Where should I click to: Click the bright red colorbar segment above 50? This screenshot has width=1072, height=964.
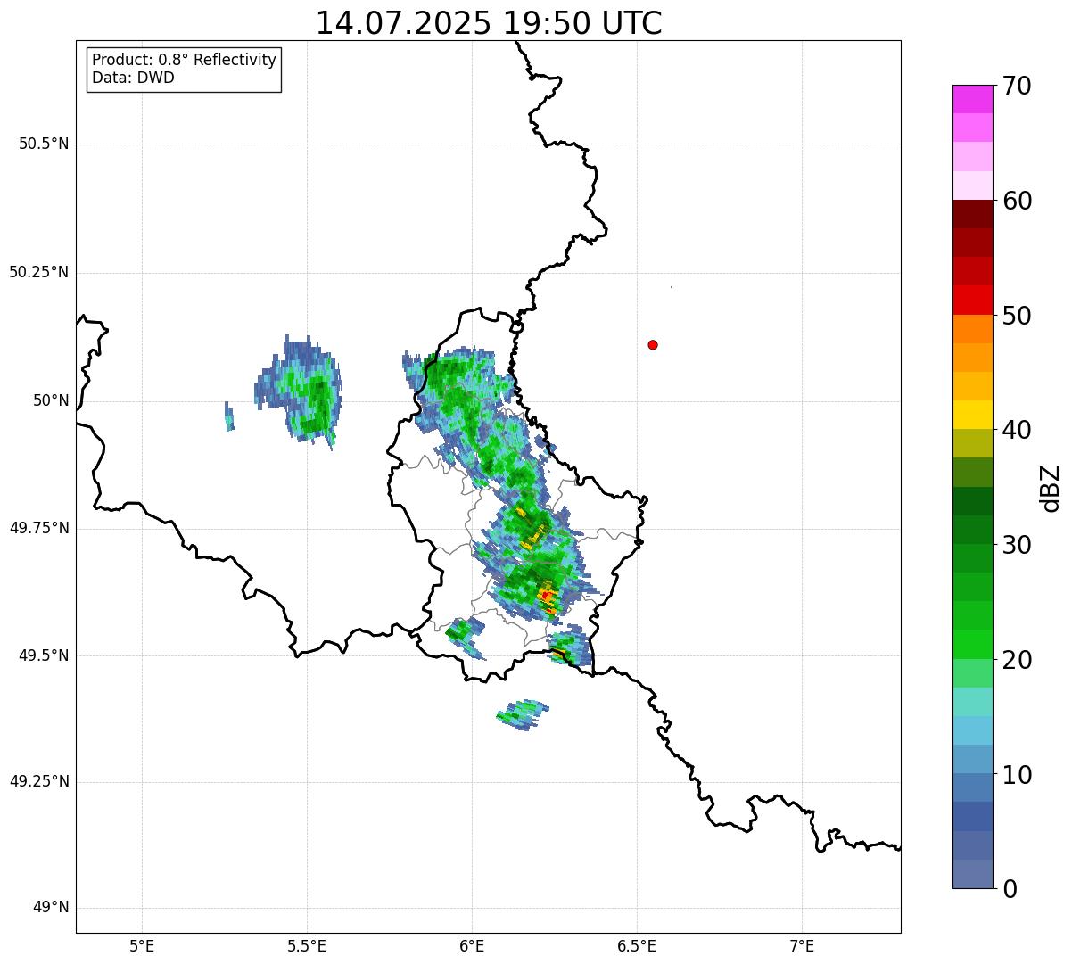click(972, 300)
